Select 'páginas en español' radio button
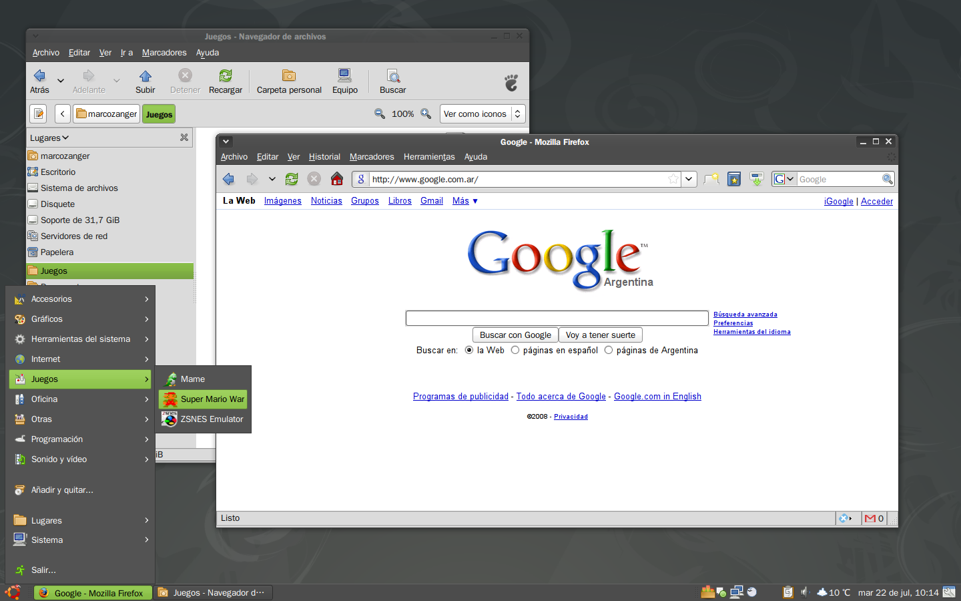Image resolution: width=961 pixels, height=601 pixels. point(515,350)
